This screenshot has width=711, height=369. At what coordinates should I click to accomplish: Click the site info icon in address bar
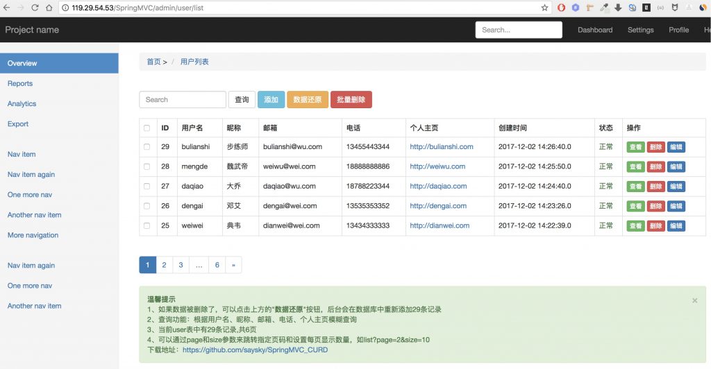[65, 8]
